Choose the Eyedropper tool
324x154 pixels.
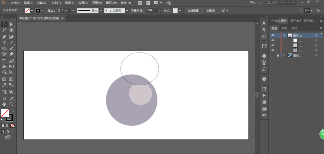point(4,85)
